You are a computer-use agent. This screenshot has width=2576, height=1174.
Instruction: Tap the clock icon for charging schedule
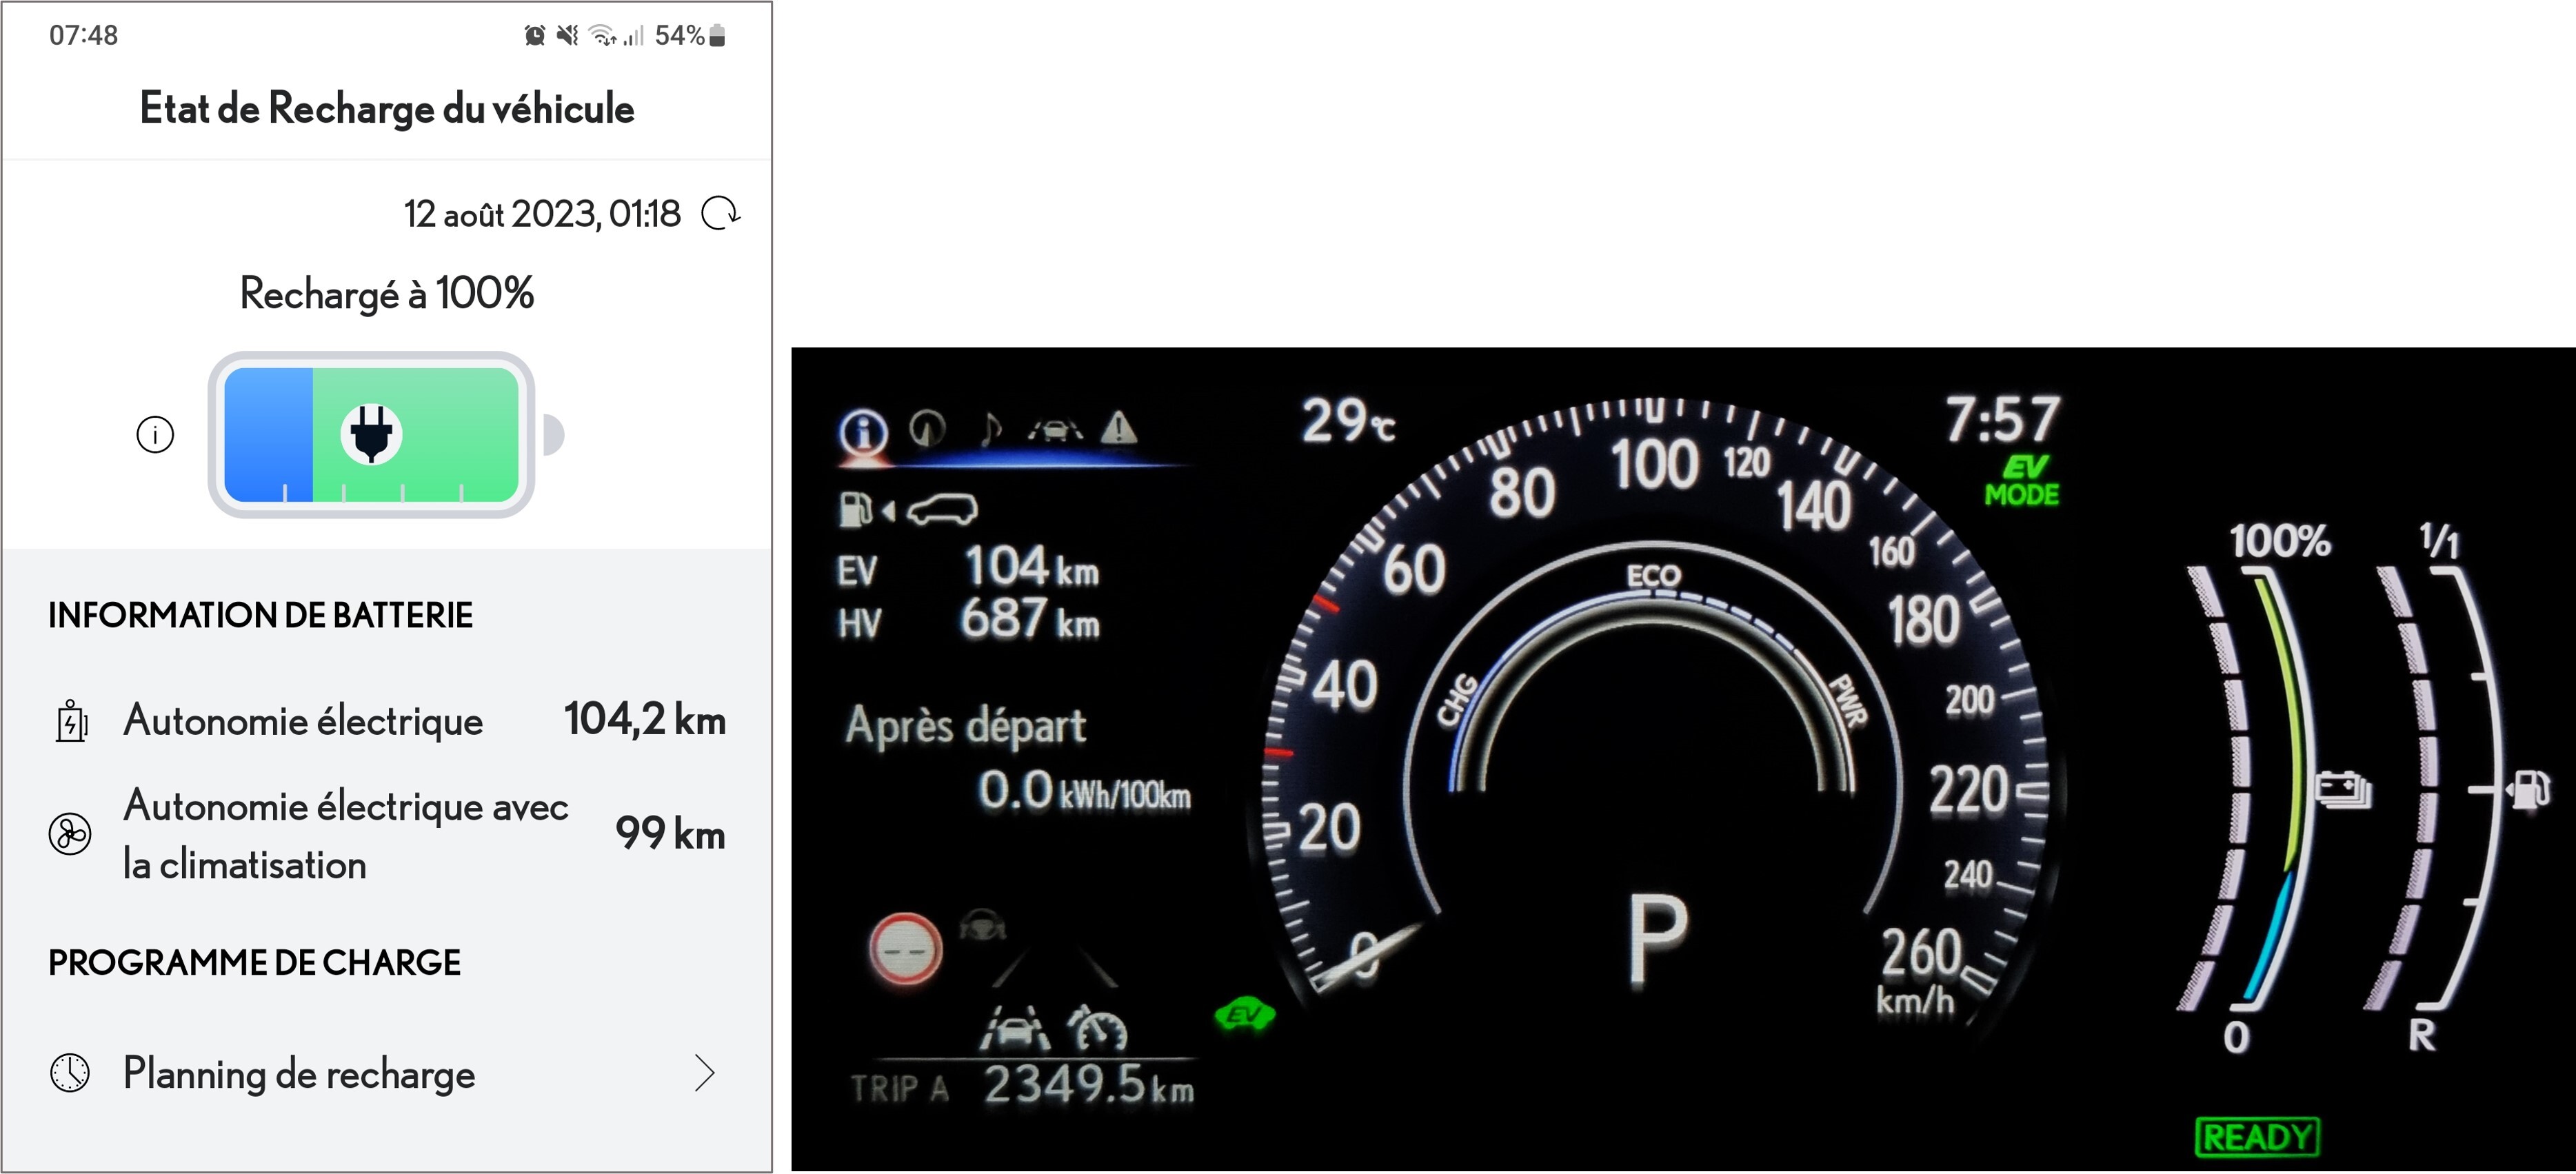pos(70,1073)
